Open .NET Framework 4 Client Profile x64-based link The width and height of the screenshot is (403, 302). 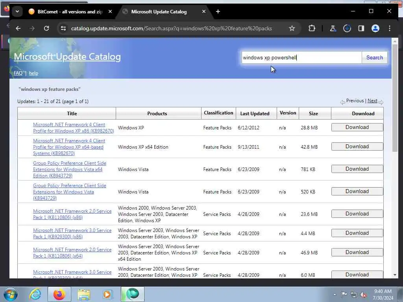point(69,147)
